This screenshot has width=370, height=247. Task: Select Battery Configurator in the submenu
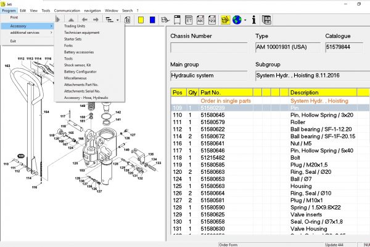80,71
